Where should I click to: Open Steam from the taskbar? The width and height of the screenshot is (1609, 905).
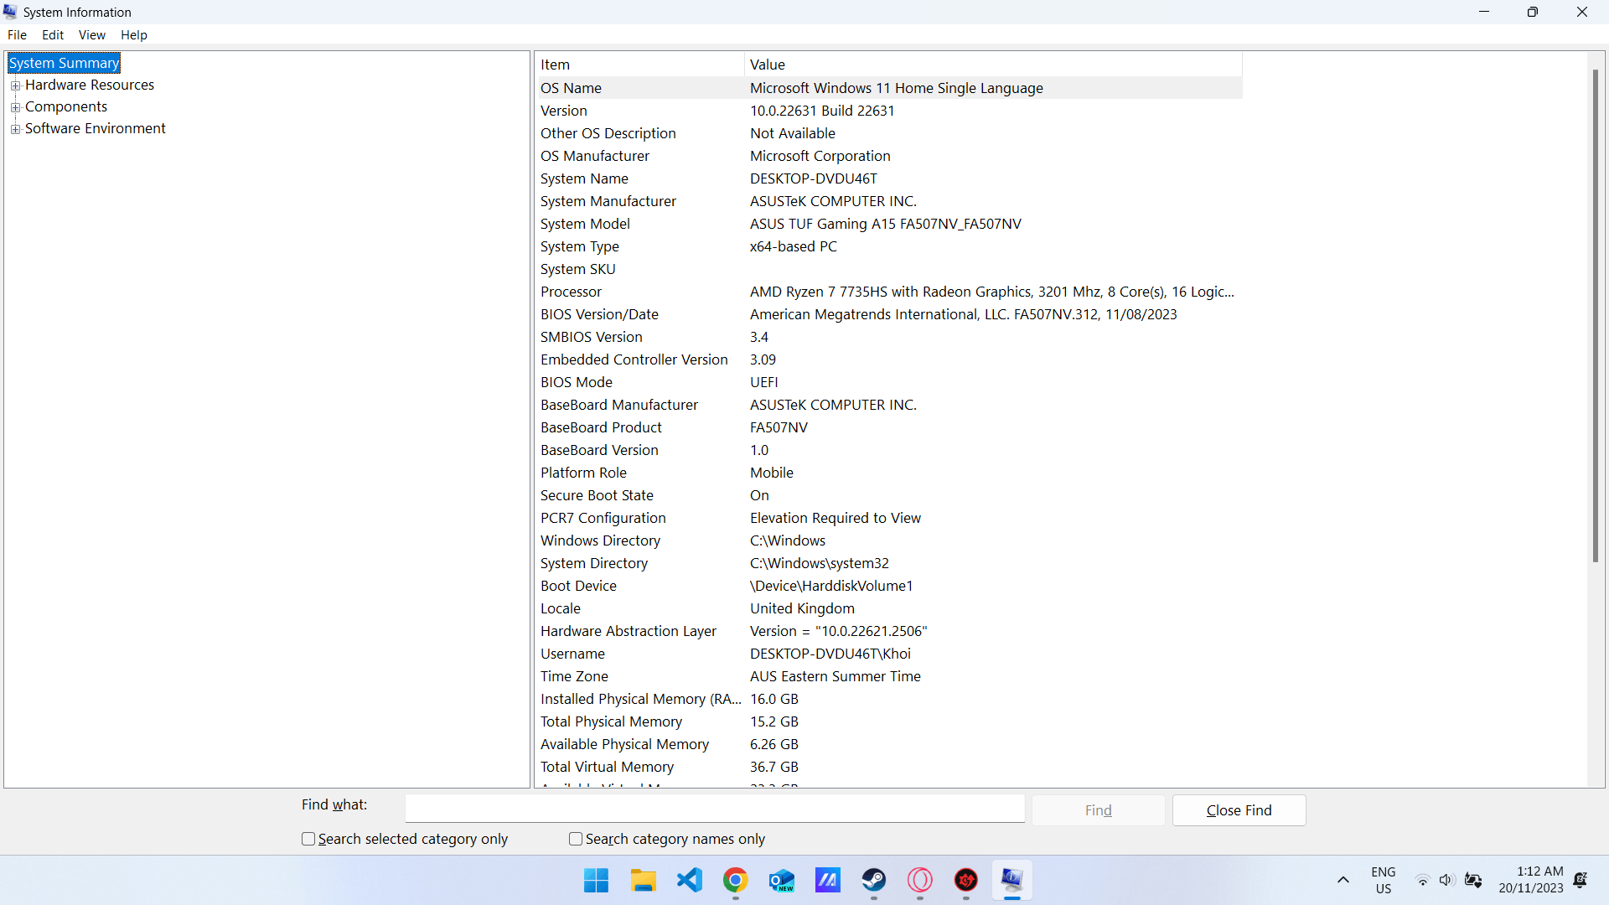pyautogui.click(x=874, y=880)
